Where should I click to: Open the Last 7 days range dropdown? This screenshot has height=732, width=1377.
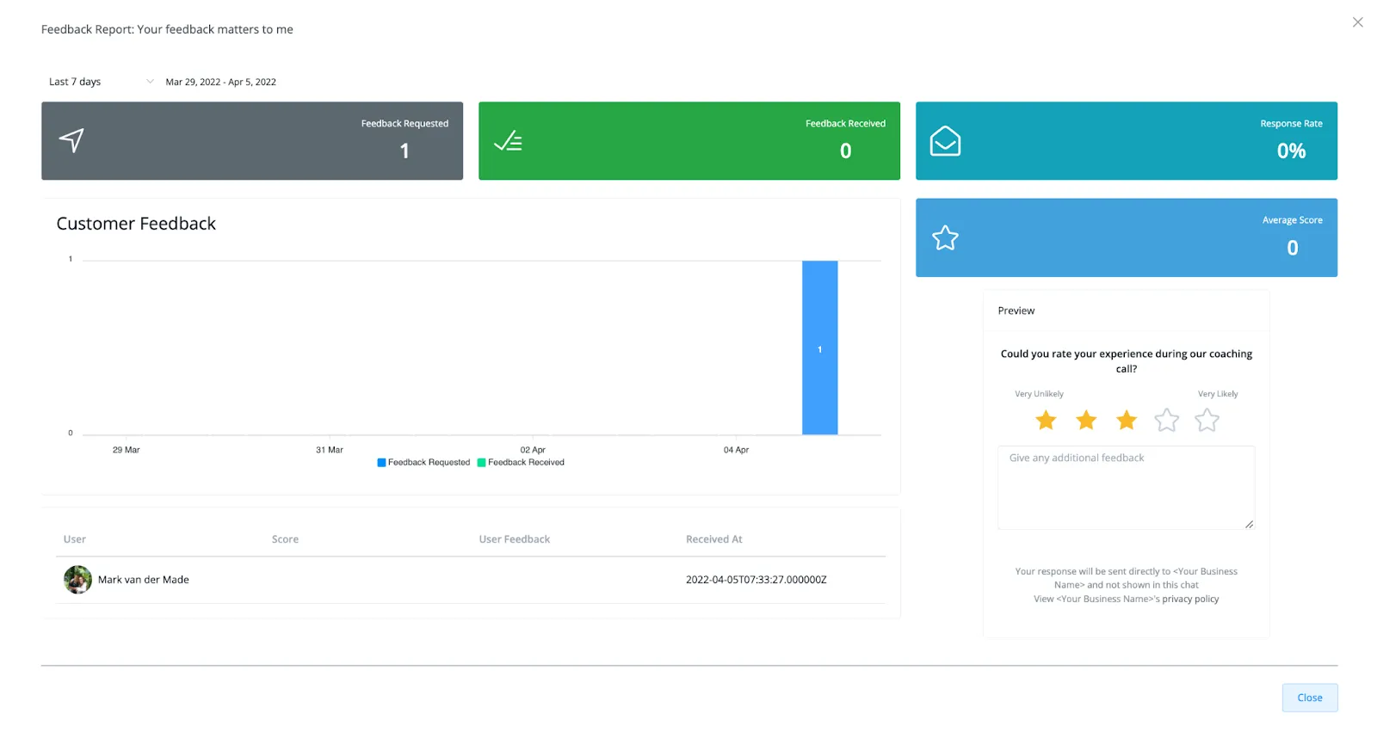click(x=102, y=82)
